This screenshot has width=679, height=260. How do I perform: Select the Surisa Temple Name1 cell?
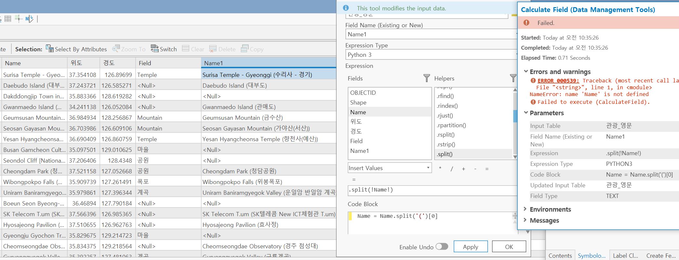268,75
